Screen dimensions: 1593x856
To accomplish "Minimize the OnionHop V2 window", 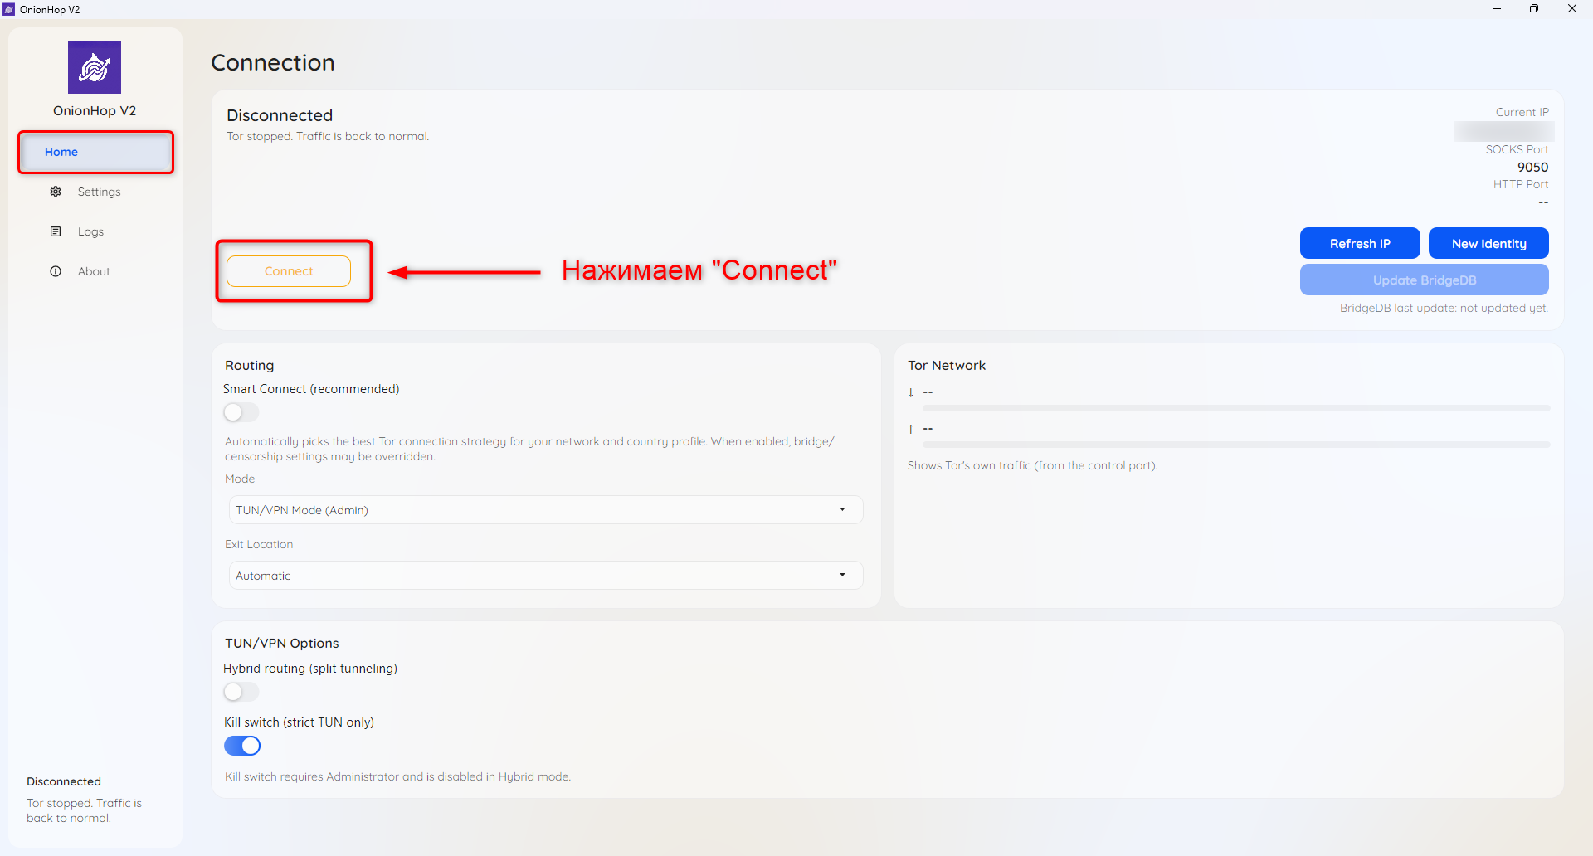I will point(1497,9).
